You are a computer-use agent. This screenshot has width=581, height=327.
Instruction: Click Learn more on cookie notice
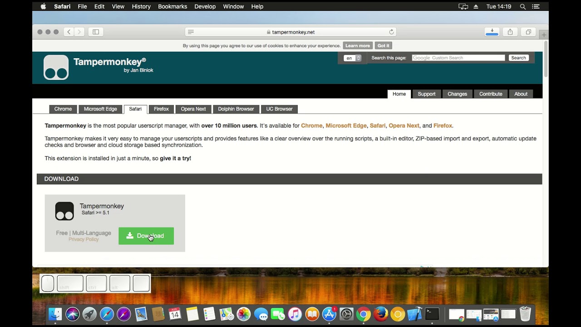coord(358,45)
